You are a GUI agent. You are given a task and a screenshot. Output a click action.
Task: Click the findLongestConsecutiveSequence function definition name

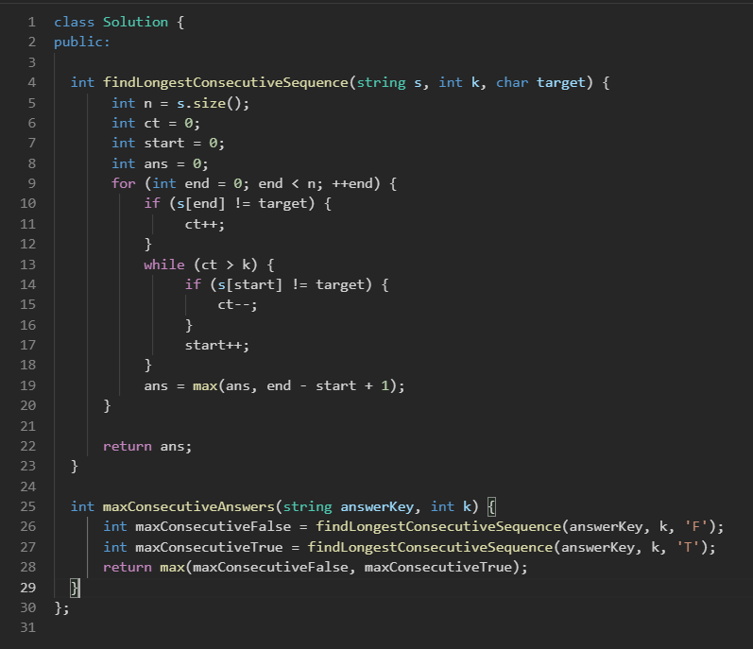tap(226, 82)
